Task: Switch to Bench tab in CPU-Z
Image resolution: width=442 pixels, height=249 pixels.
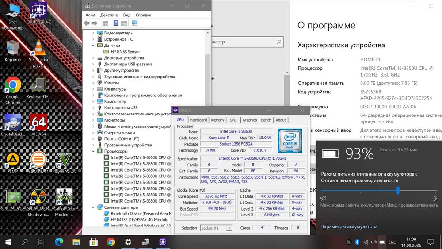Action: (266, 120)
